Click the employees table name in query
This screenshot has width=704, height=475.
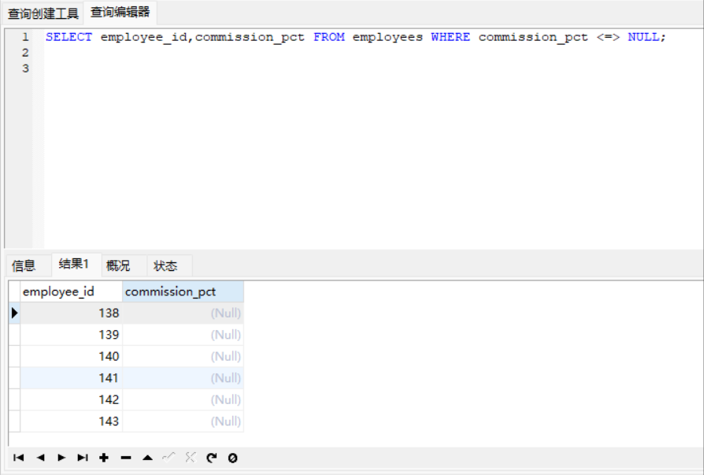coord(387,37)
